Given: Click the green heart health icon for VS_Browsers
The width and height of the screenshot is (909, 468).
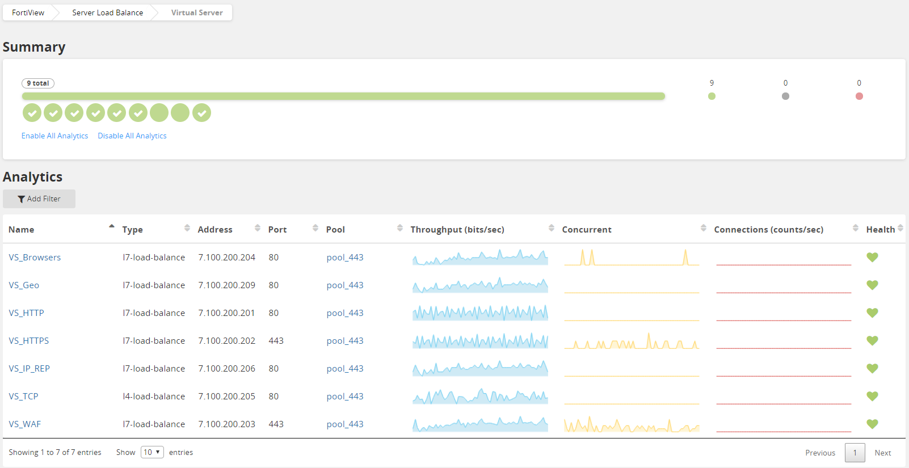Looking at the screenshot, I should [x=872, y=258].
